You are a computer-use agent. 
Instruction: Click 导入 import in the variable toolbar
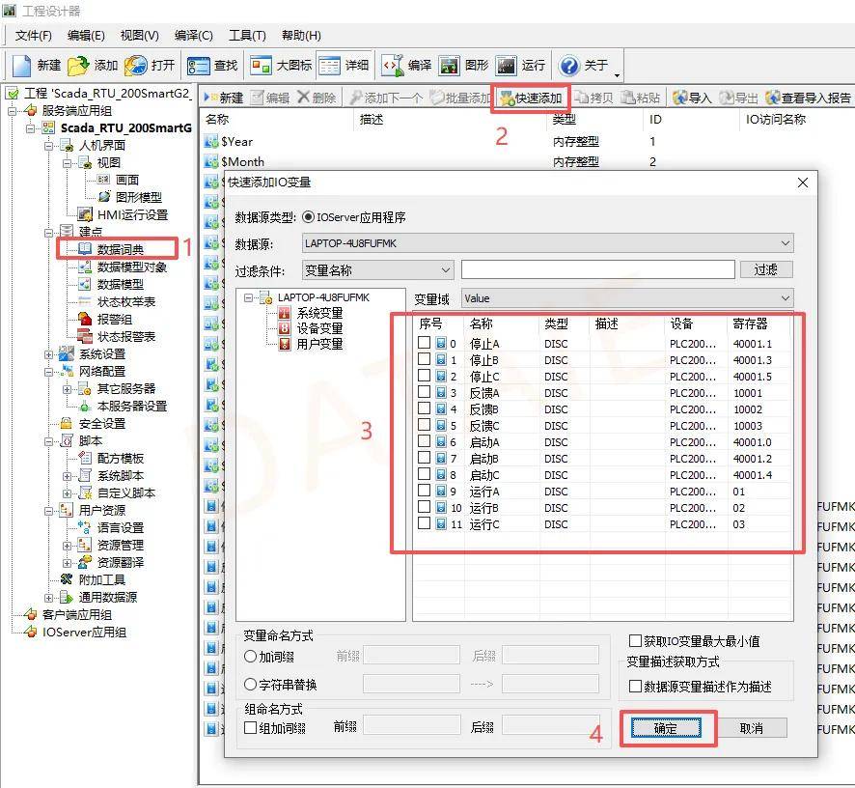point(692,98)
